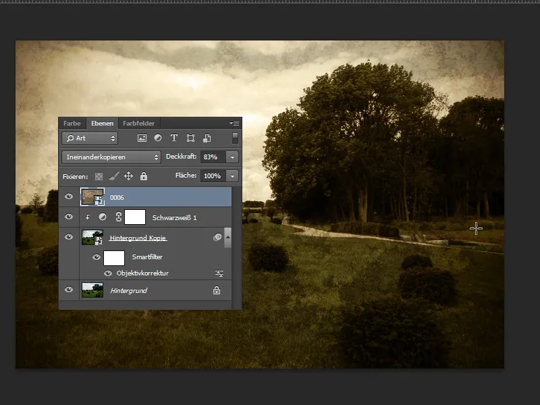Toggle Smartfilter visibility eye
Viewport: 540px width, 405px height.
click(97, 257)
